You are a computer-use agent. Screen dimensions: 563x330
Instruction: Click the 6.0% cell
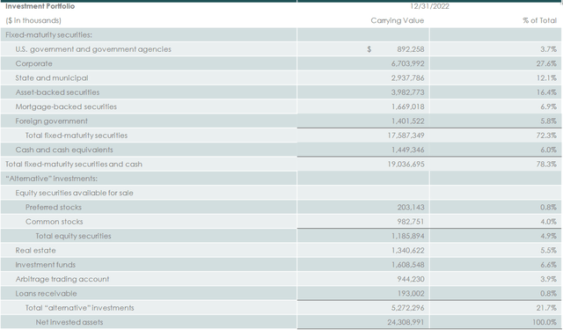[548, 150]
